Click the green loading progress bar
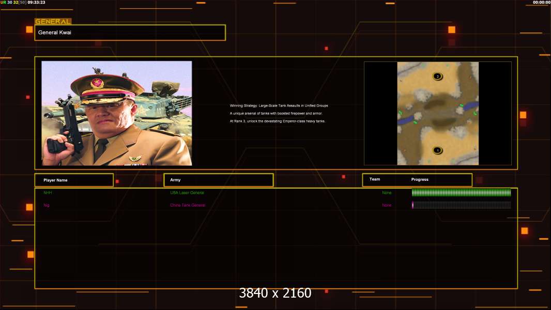The width and height of the screenshot is (551, 310). 461,192
